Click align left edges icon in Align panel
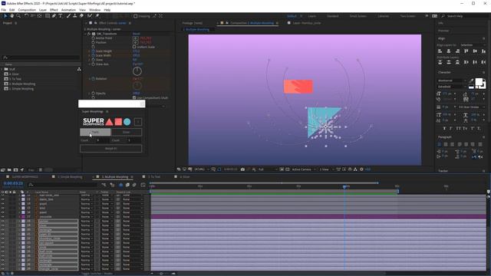The image size is (491, 276). (440, 51)
